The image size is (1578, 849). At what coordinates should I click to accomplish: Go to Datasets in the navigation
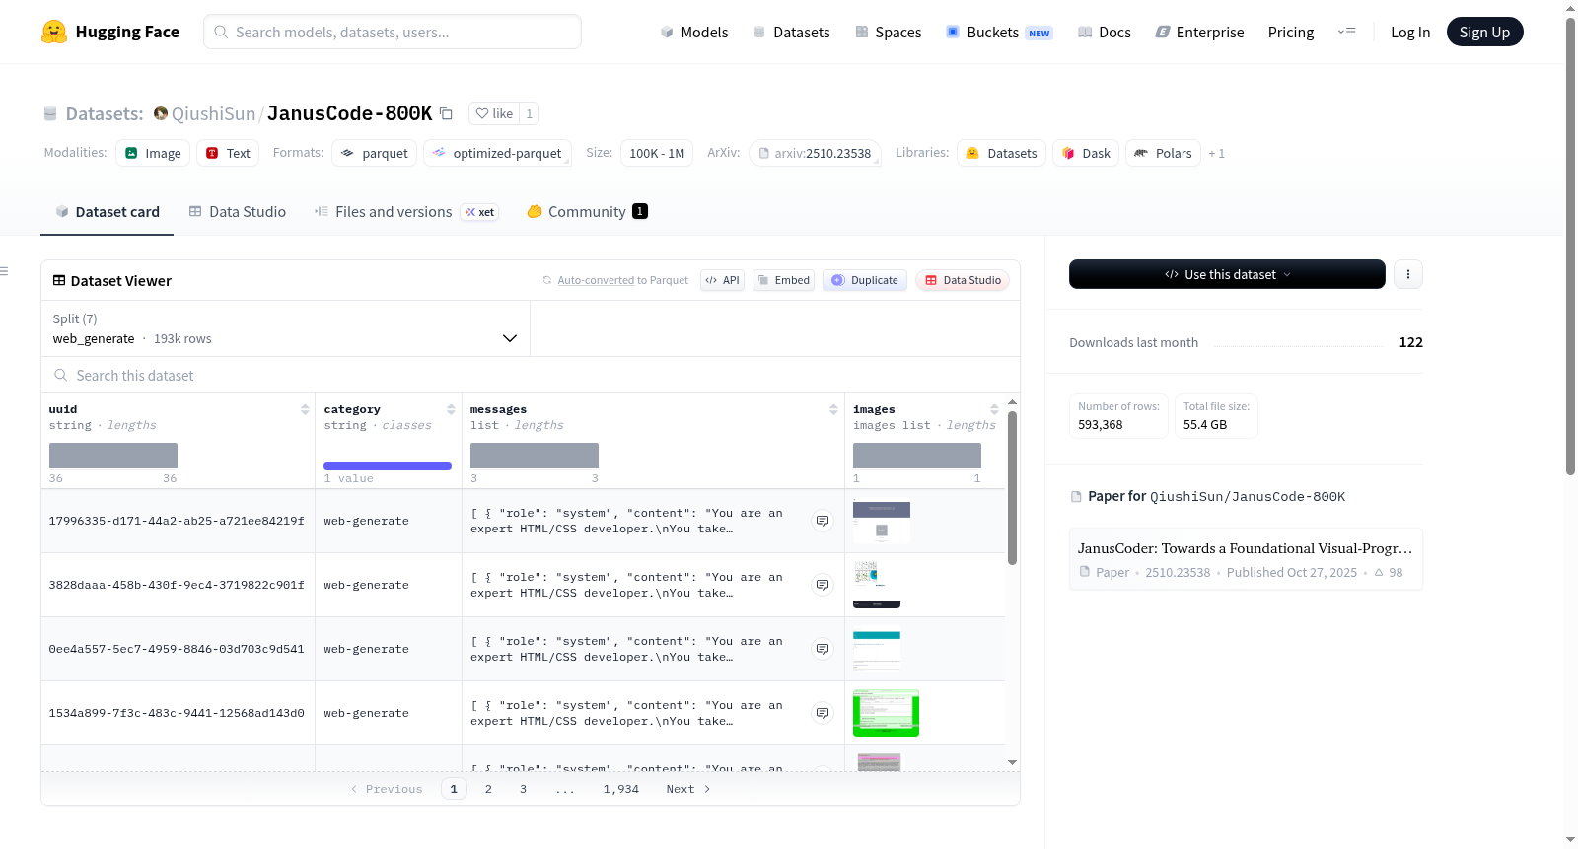[x=792, y=32]
